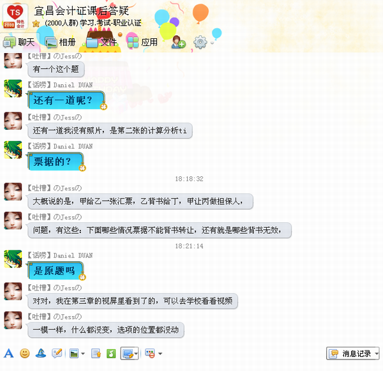
Task: Expand the send picture dropdown arrow
Action: (x=83, y=354)
